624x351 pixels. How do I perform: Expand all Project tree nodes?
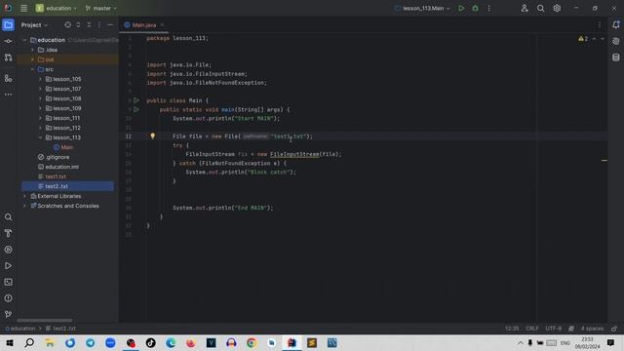pyautogui.click(x=78, y=24)
